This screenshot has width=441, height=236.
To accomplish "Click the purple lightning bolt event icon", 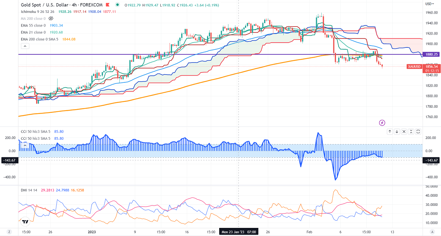I will pos(382,122).
